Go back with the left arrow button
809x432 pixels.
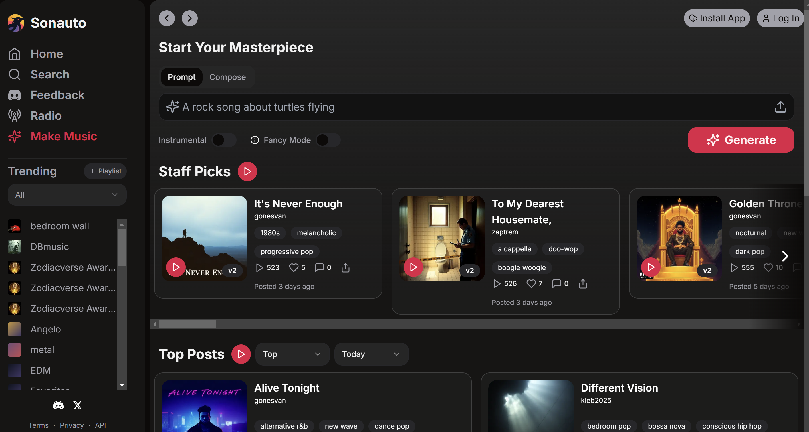click(167, 18)
